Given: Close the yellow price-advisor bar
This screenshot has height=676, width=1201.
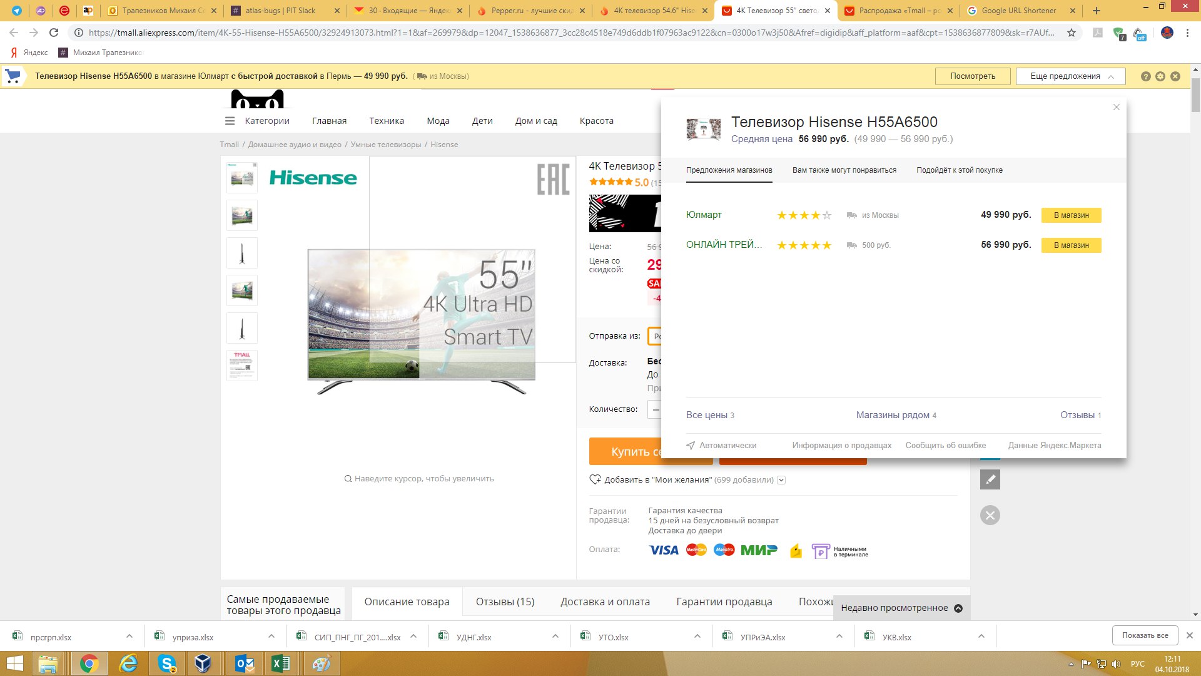Looking at the screenshot, I should [1175, 76].
